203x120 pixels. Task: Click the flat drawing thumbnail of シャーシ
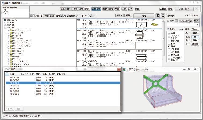[141, 25]
